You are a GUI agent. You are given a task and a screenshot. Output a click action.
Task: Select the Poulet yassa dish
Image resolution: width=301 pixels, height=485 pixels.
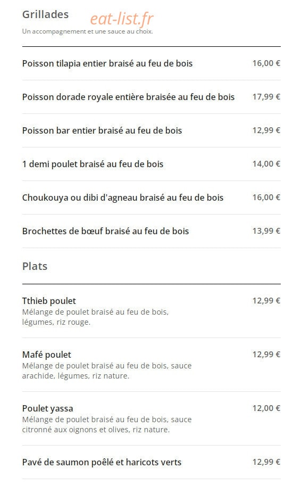(x=47, y=408)
